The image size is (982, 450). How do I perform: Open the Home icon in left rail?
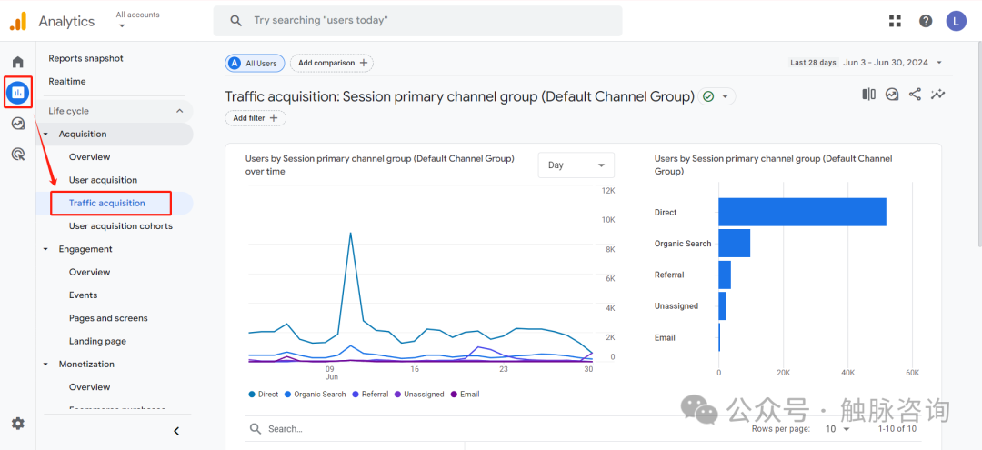click(17, 62)
